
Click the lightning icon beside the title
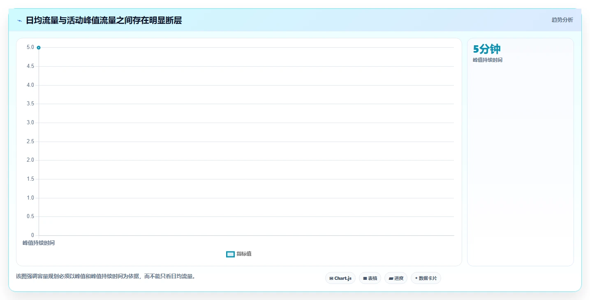tap(19, 21)
